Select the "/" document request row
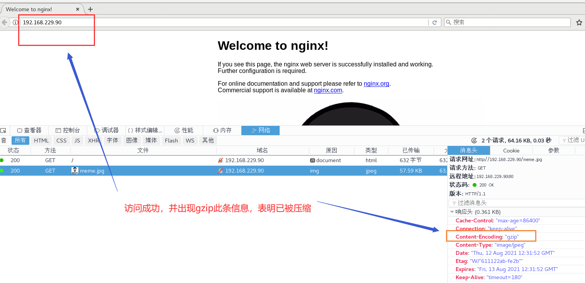Image resolution: width=585 pixels, height=283 pixels. 224,160
